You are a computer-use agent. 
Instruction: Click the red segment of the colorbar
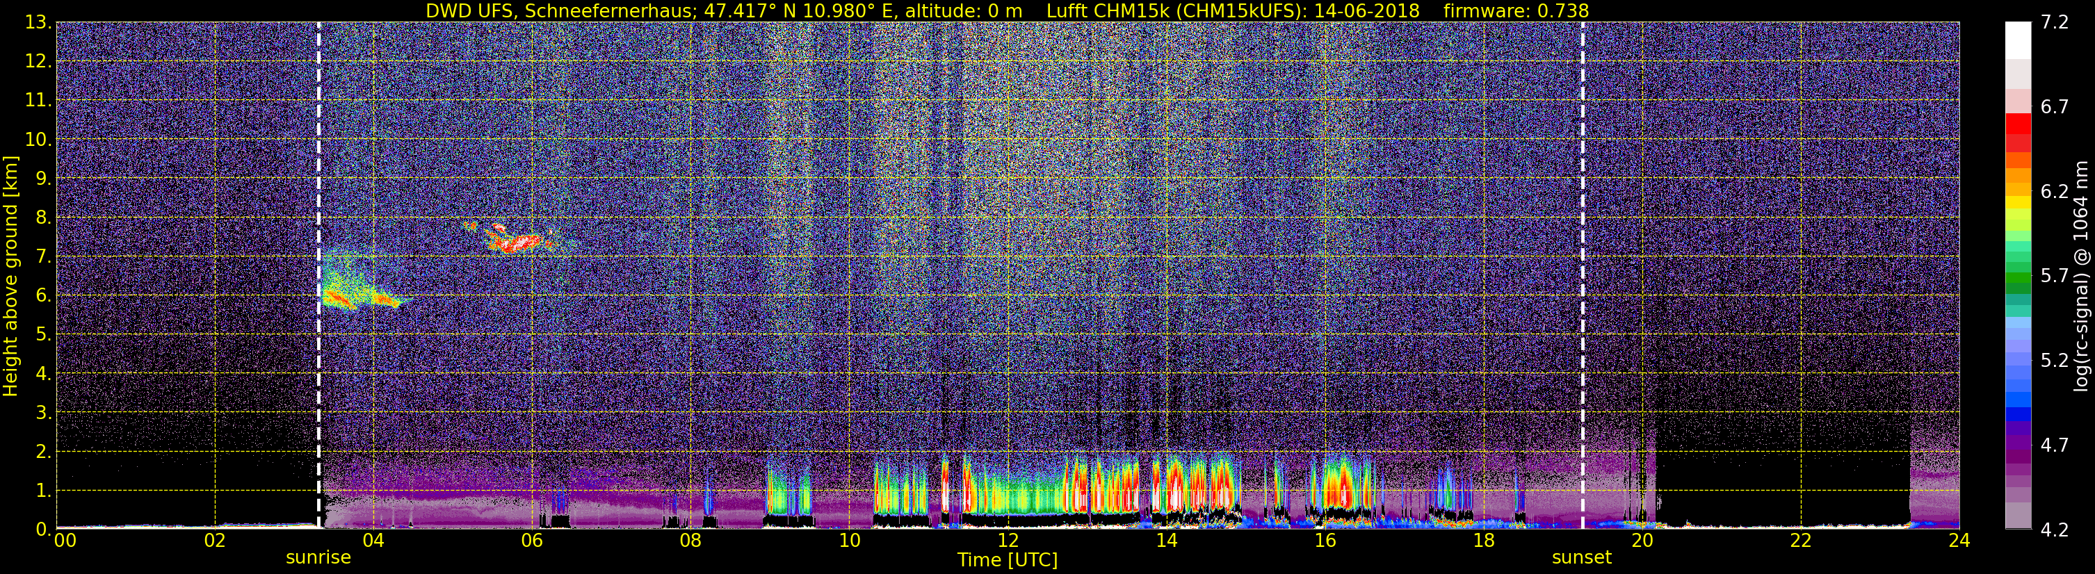[2017, 124]
